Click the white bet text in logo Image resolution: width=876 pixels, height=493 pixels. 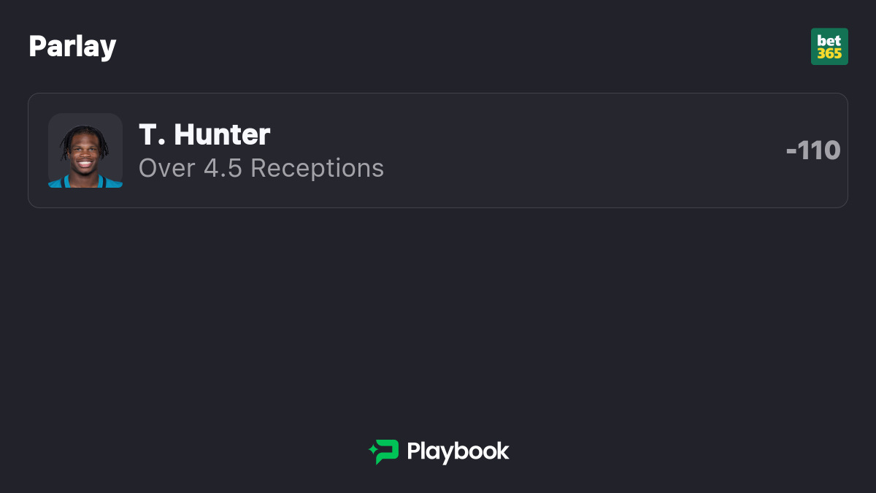829,41
